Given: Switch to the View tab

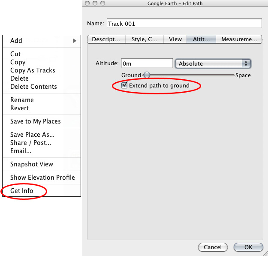Looking at the screenshot, I should [x=175, y=39].
